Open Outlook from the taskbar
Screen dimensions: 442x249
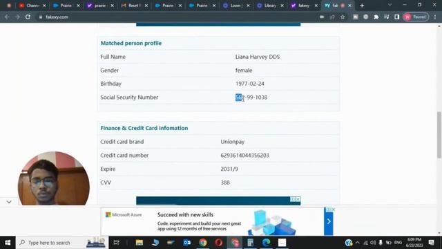(x=186, y=243)
